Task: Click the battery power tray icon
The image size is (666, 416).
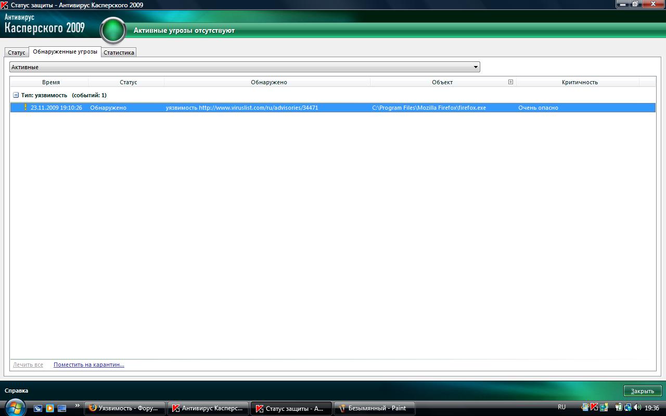Action: tap(619, 408)
